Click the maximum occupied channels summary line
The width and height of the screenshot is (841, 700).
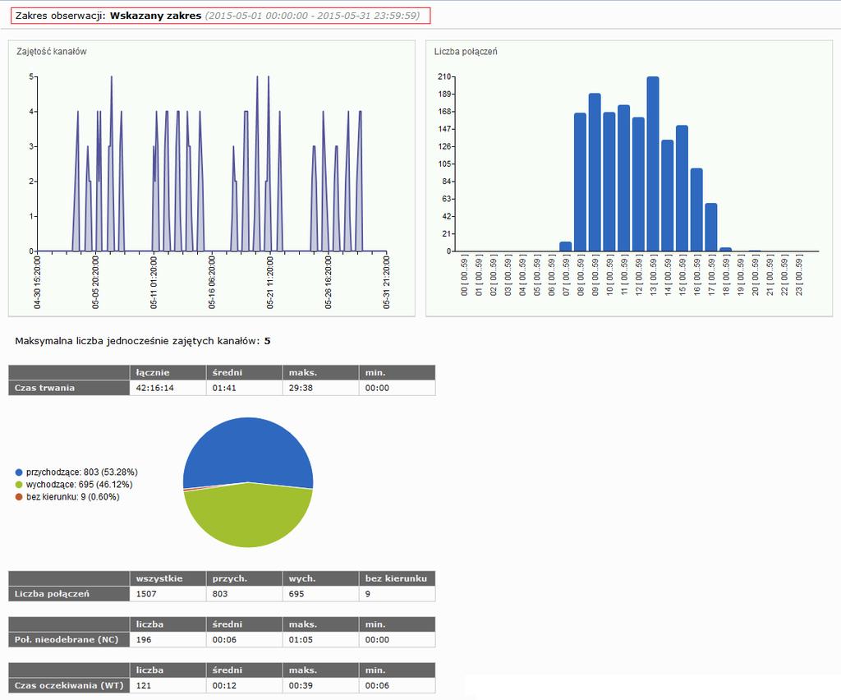point(143,341)
